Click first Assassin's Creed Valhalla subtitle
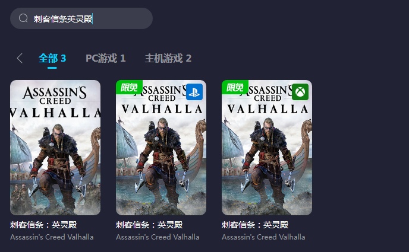The height and width of the screenshot is (252, 409). click(52, 237)
